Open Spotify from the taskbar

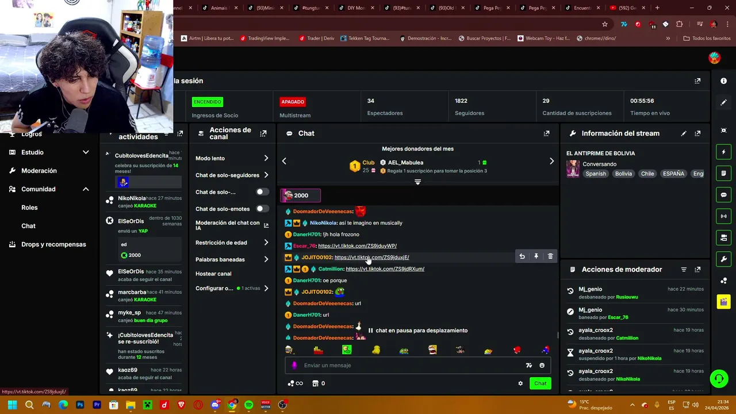248,405
